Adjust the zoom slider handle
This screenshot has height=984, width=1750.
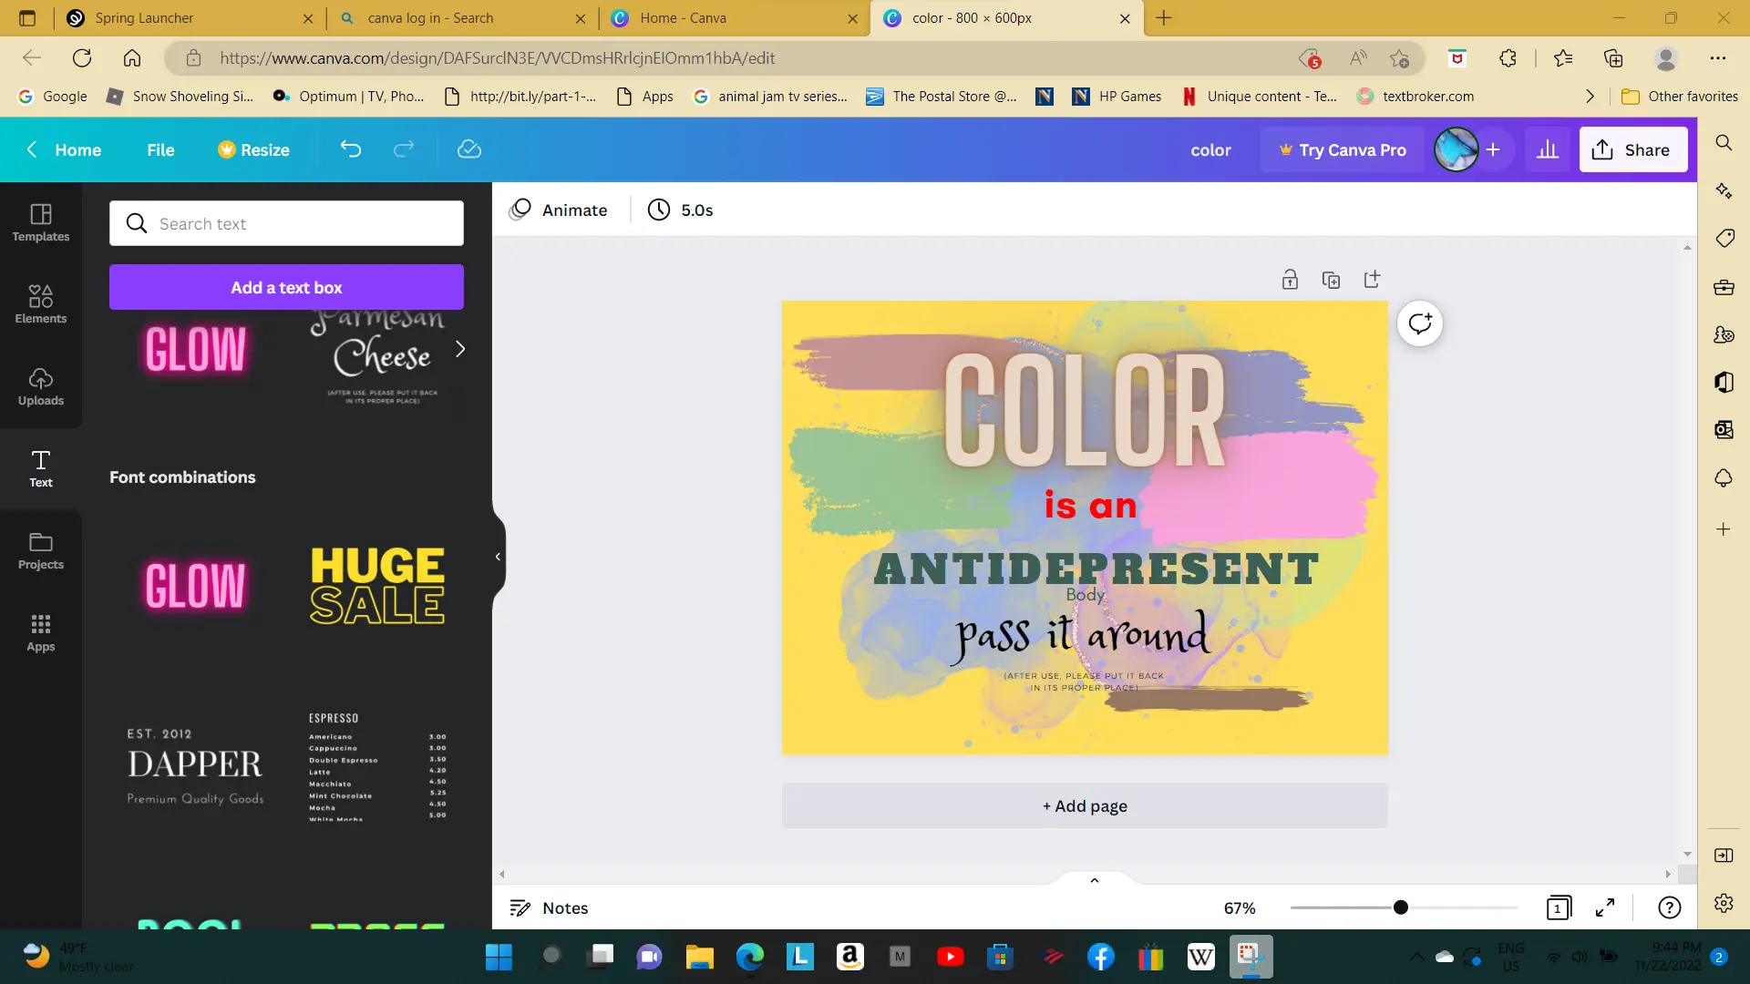click(1401, 907)
